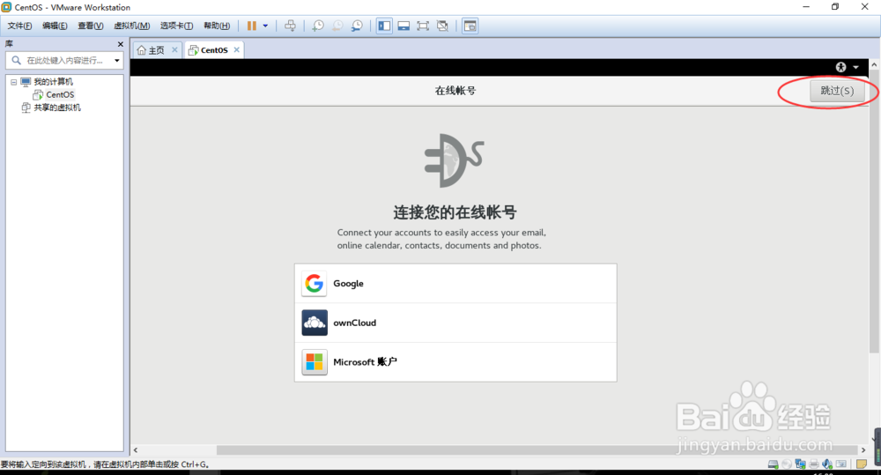The height and width of the screenshot is (475, 881).
Task: Close the 主页 tab
Action: point(174,49)
